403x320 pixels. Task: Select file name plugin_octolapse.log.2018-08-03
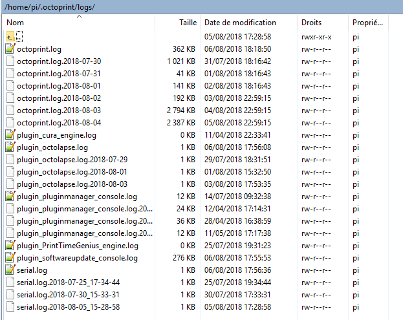(x=72, y=184)
